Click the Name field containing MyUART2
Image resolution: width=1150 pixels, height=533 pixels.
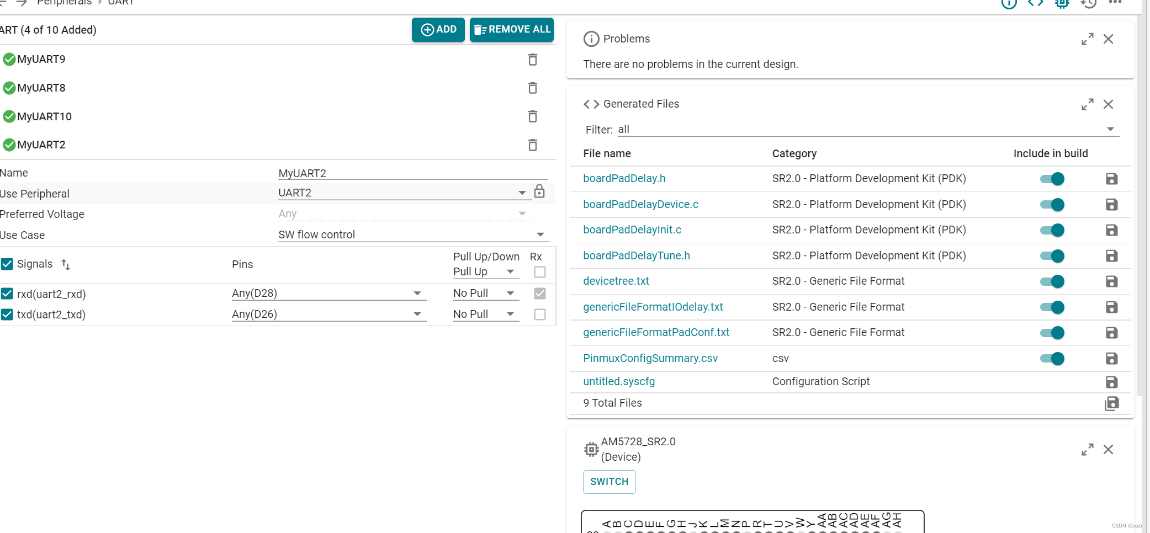coord(413,173)
